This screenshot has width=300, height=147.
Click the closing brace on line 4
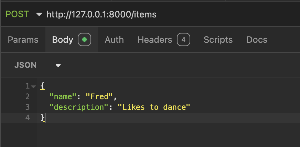(x=42, y=118)
